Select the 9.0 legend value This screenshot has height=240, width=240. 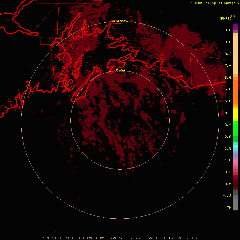tap(228, 42)
